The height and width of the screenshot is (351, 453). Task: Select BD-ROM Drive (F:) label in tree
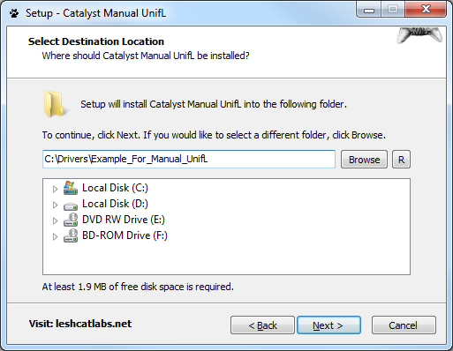pos(125,235)
